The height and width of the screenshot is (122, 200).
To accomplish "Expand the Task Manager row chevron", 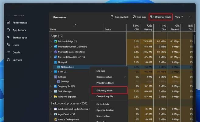I will point(51,91).
